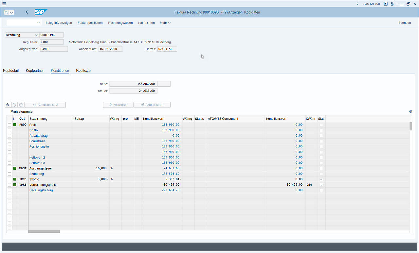
Task: Toggle Stat checkbox in Skonto row
Action: click(321, 179)
